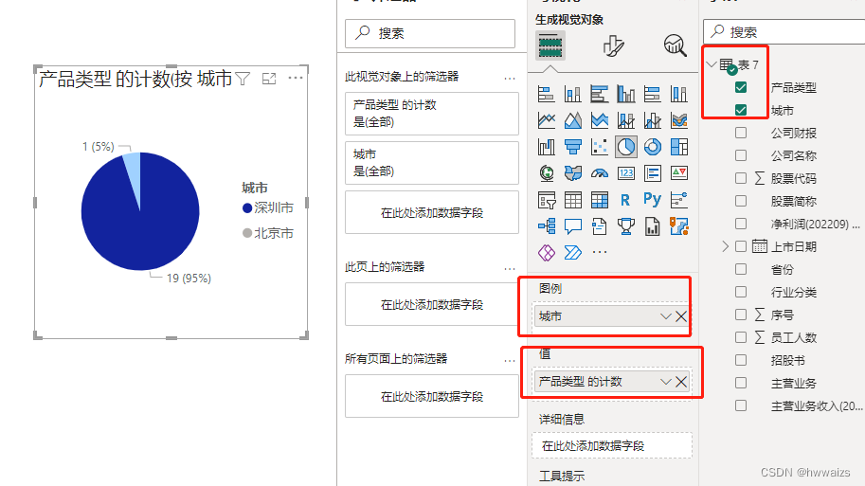Check the 公司财报 field checkbox
The width and height of the screenshot is (865, 486).
click(x=741, y=133)
